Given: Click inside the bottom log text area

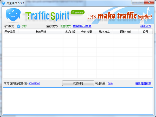Looking at the screenshot, I should coord(78,101).
